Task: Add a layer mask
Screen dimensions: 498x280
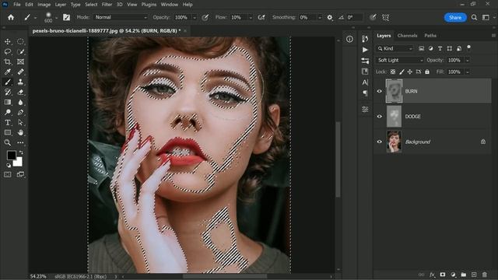Action: [x=443, y=275]
